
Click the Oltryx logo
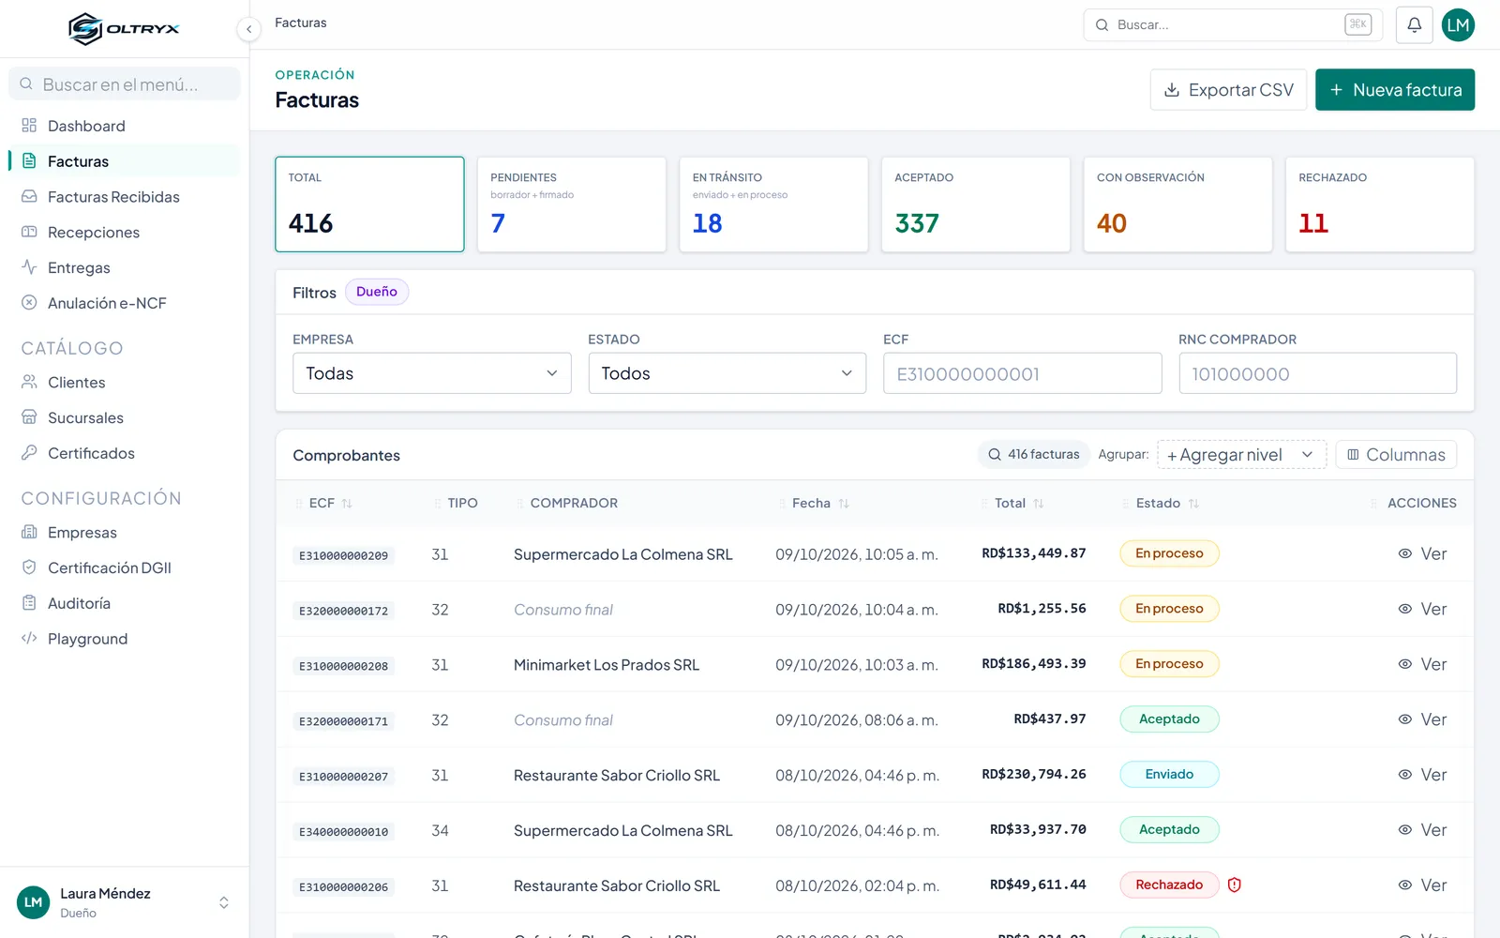pos(124,29)
